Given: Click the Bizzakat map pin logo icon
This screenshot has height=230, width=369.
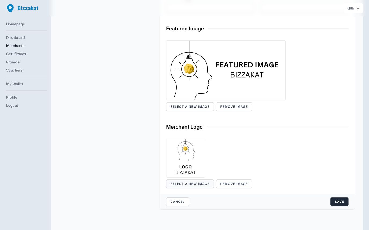Looking at the screenshot, I should (x=10, y=8).
